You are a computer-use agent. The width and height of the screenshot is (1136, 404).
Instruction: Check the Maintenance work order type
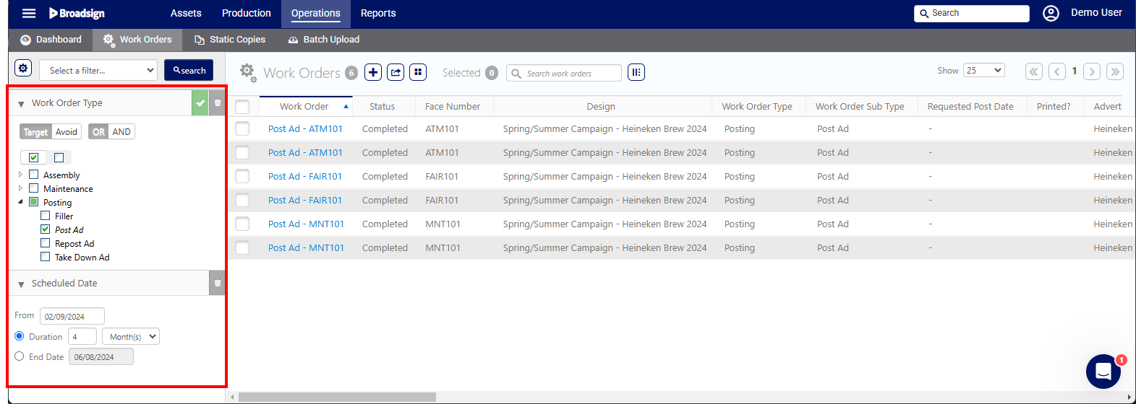34,188
